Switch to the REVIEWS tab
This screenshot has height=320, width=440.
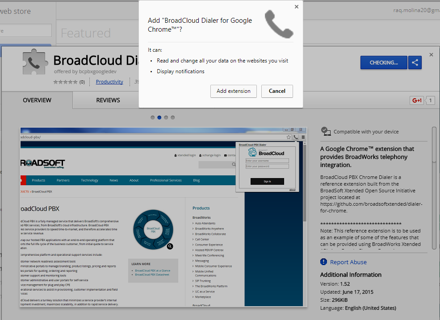[108, 100]
